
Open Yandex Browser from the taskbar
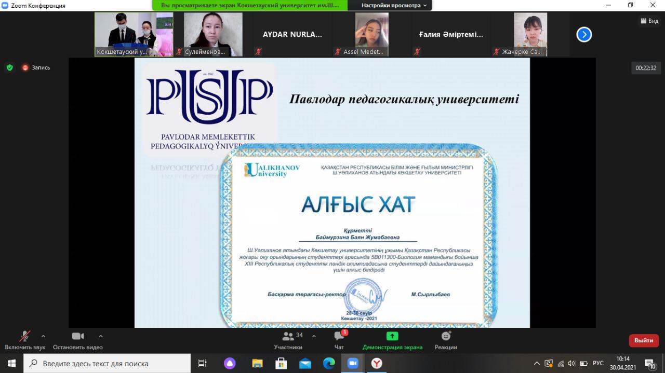coord(377,363)
